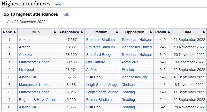Viewport: 207px width, 112px height.
Task: Open Brighton & Hove Albion link
Action: 38,100
